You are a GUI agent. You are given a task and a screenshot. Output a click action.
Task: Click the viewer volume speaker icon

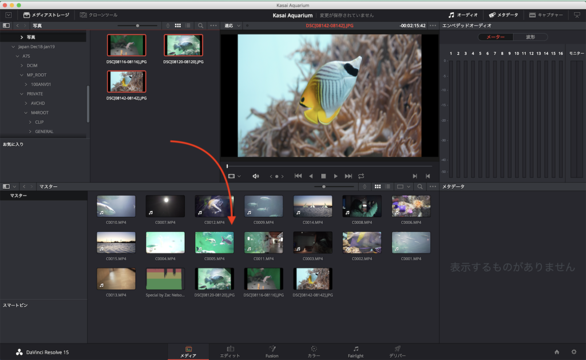256,176
